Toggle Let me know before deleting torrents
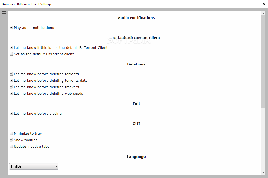 11,74
